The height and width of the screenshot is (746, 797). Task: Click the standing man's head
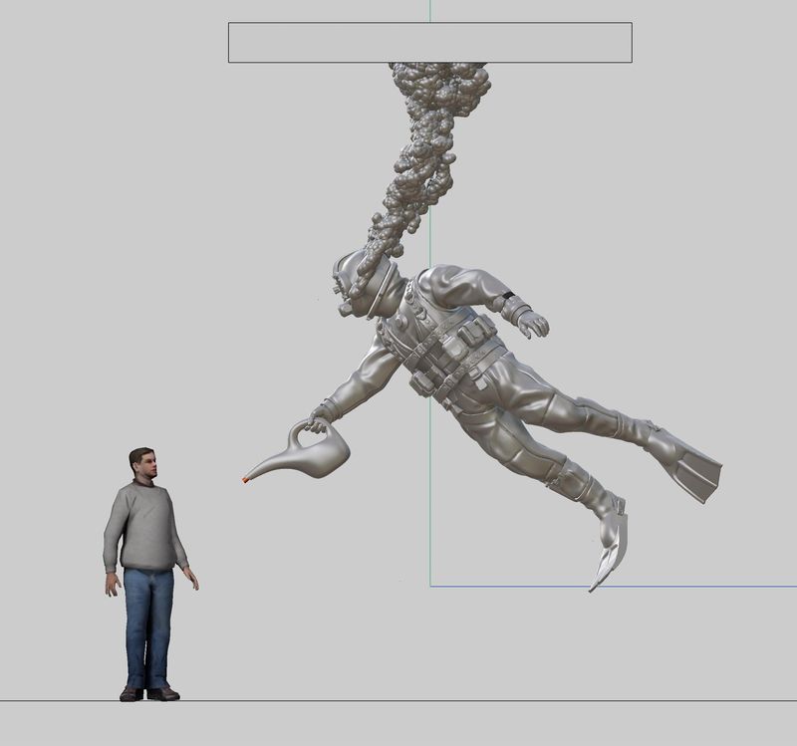141,463
